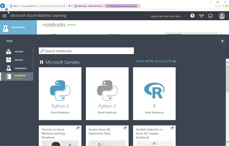This screenshot has width=229, height=146.
Task: Open the user profile avatar
Action: (x=222, y=16)
